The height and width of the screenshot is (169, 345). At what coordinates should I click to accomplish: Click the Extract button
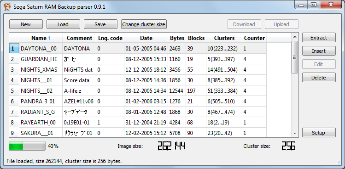coord(319,38)
